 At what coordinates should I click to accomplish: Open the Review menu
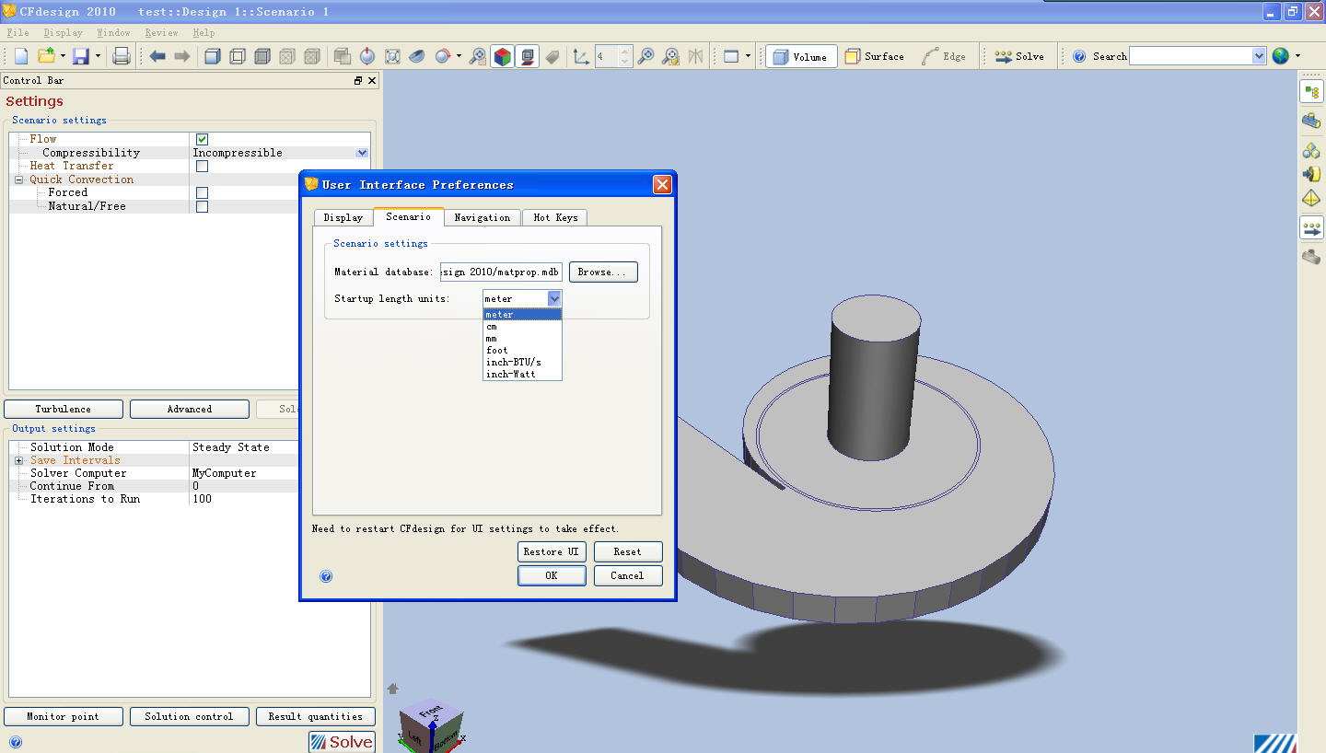point(161,32)
